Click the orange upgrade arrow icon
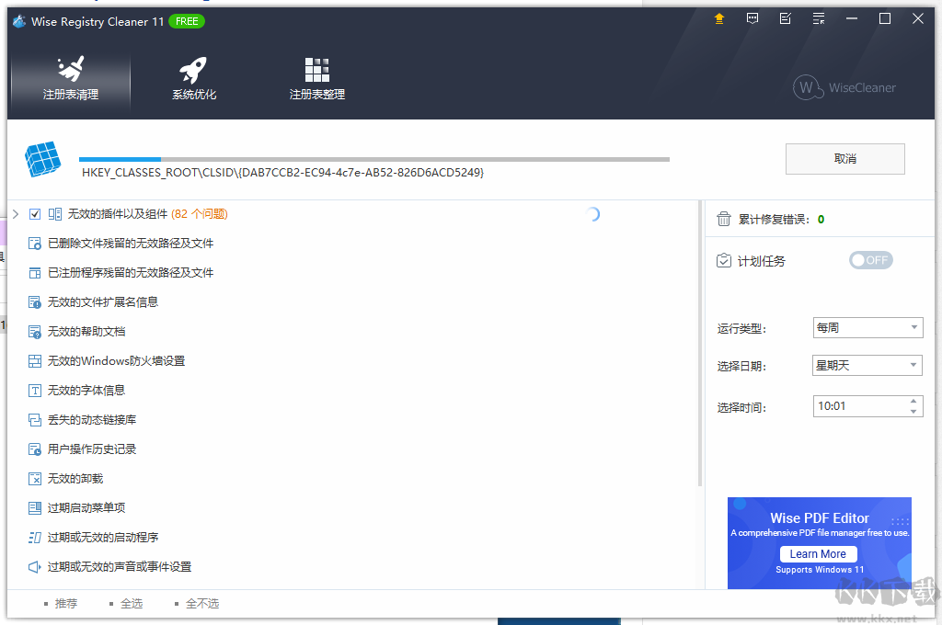This screenshot has height=625, width=942. 719,18
